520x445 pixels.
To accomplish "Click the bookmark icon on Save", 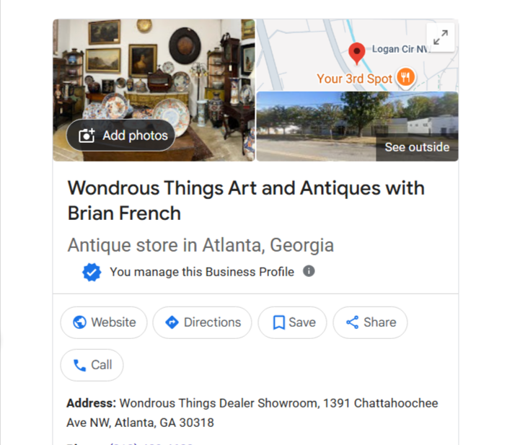I will point(278,322).
